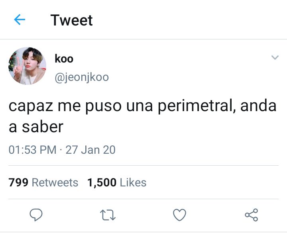Open the profile via display name koo
The width and height of the screenshot is (287, 233).
click(64, 59)
